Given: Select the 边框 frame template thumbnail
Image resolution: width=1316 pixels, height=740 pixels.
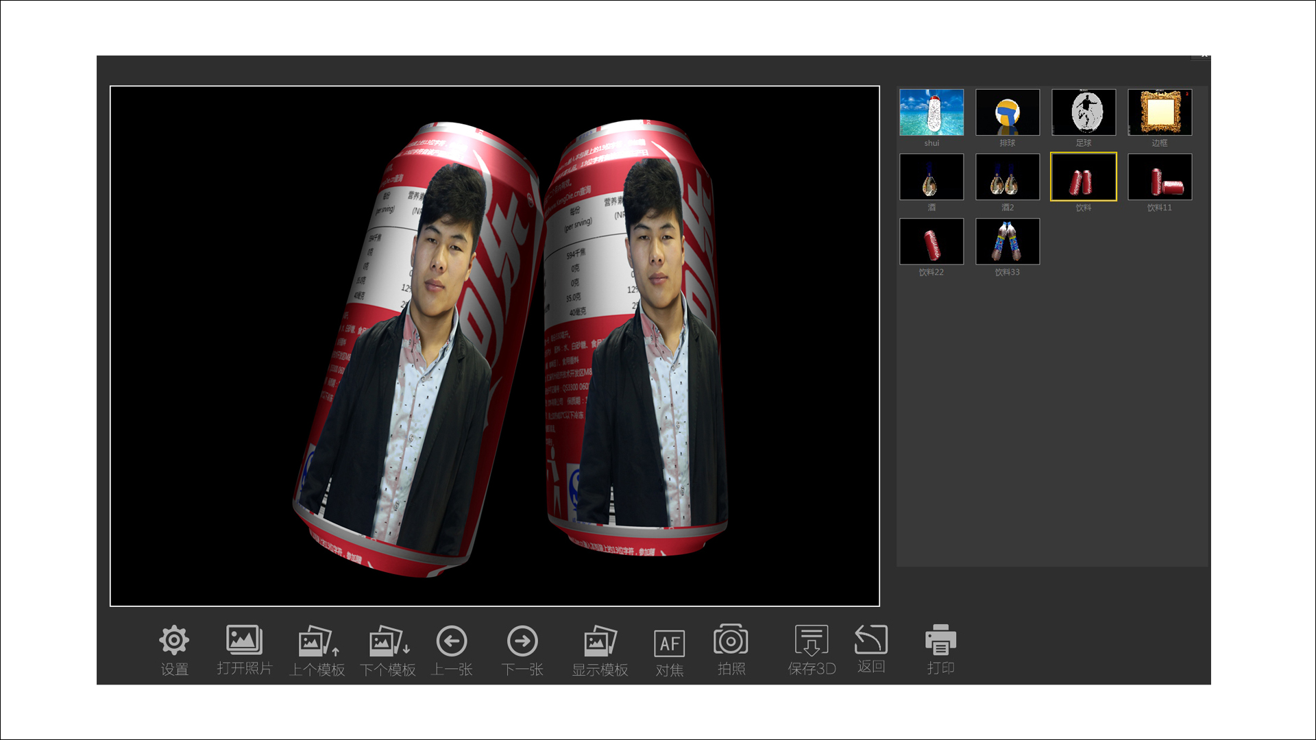Looking at the screenshot, I should coord(1160,112).
